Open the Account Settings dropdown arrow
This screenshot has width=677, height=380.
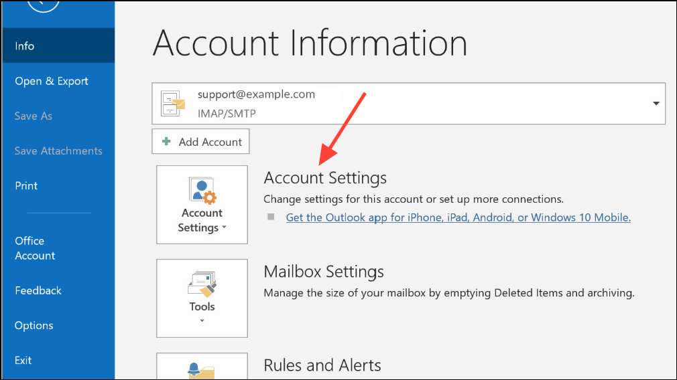[x=224, y=227]
